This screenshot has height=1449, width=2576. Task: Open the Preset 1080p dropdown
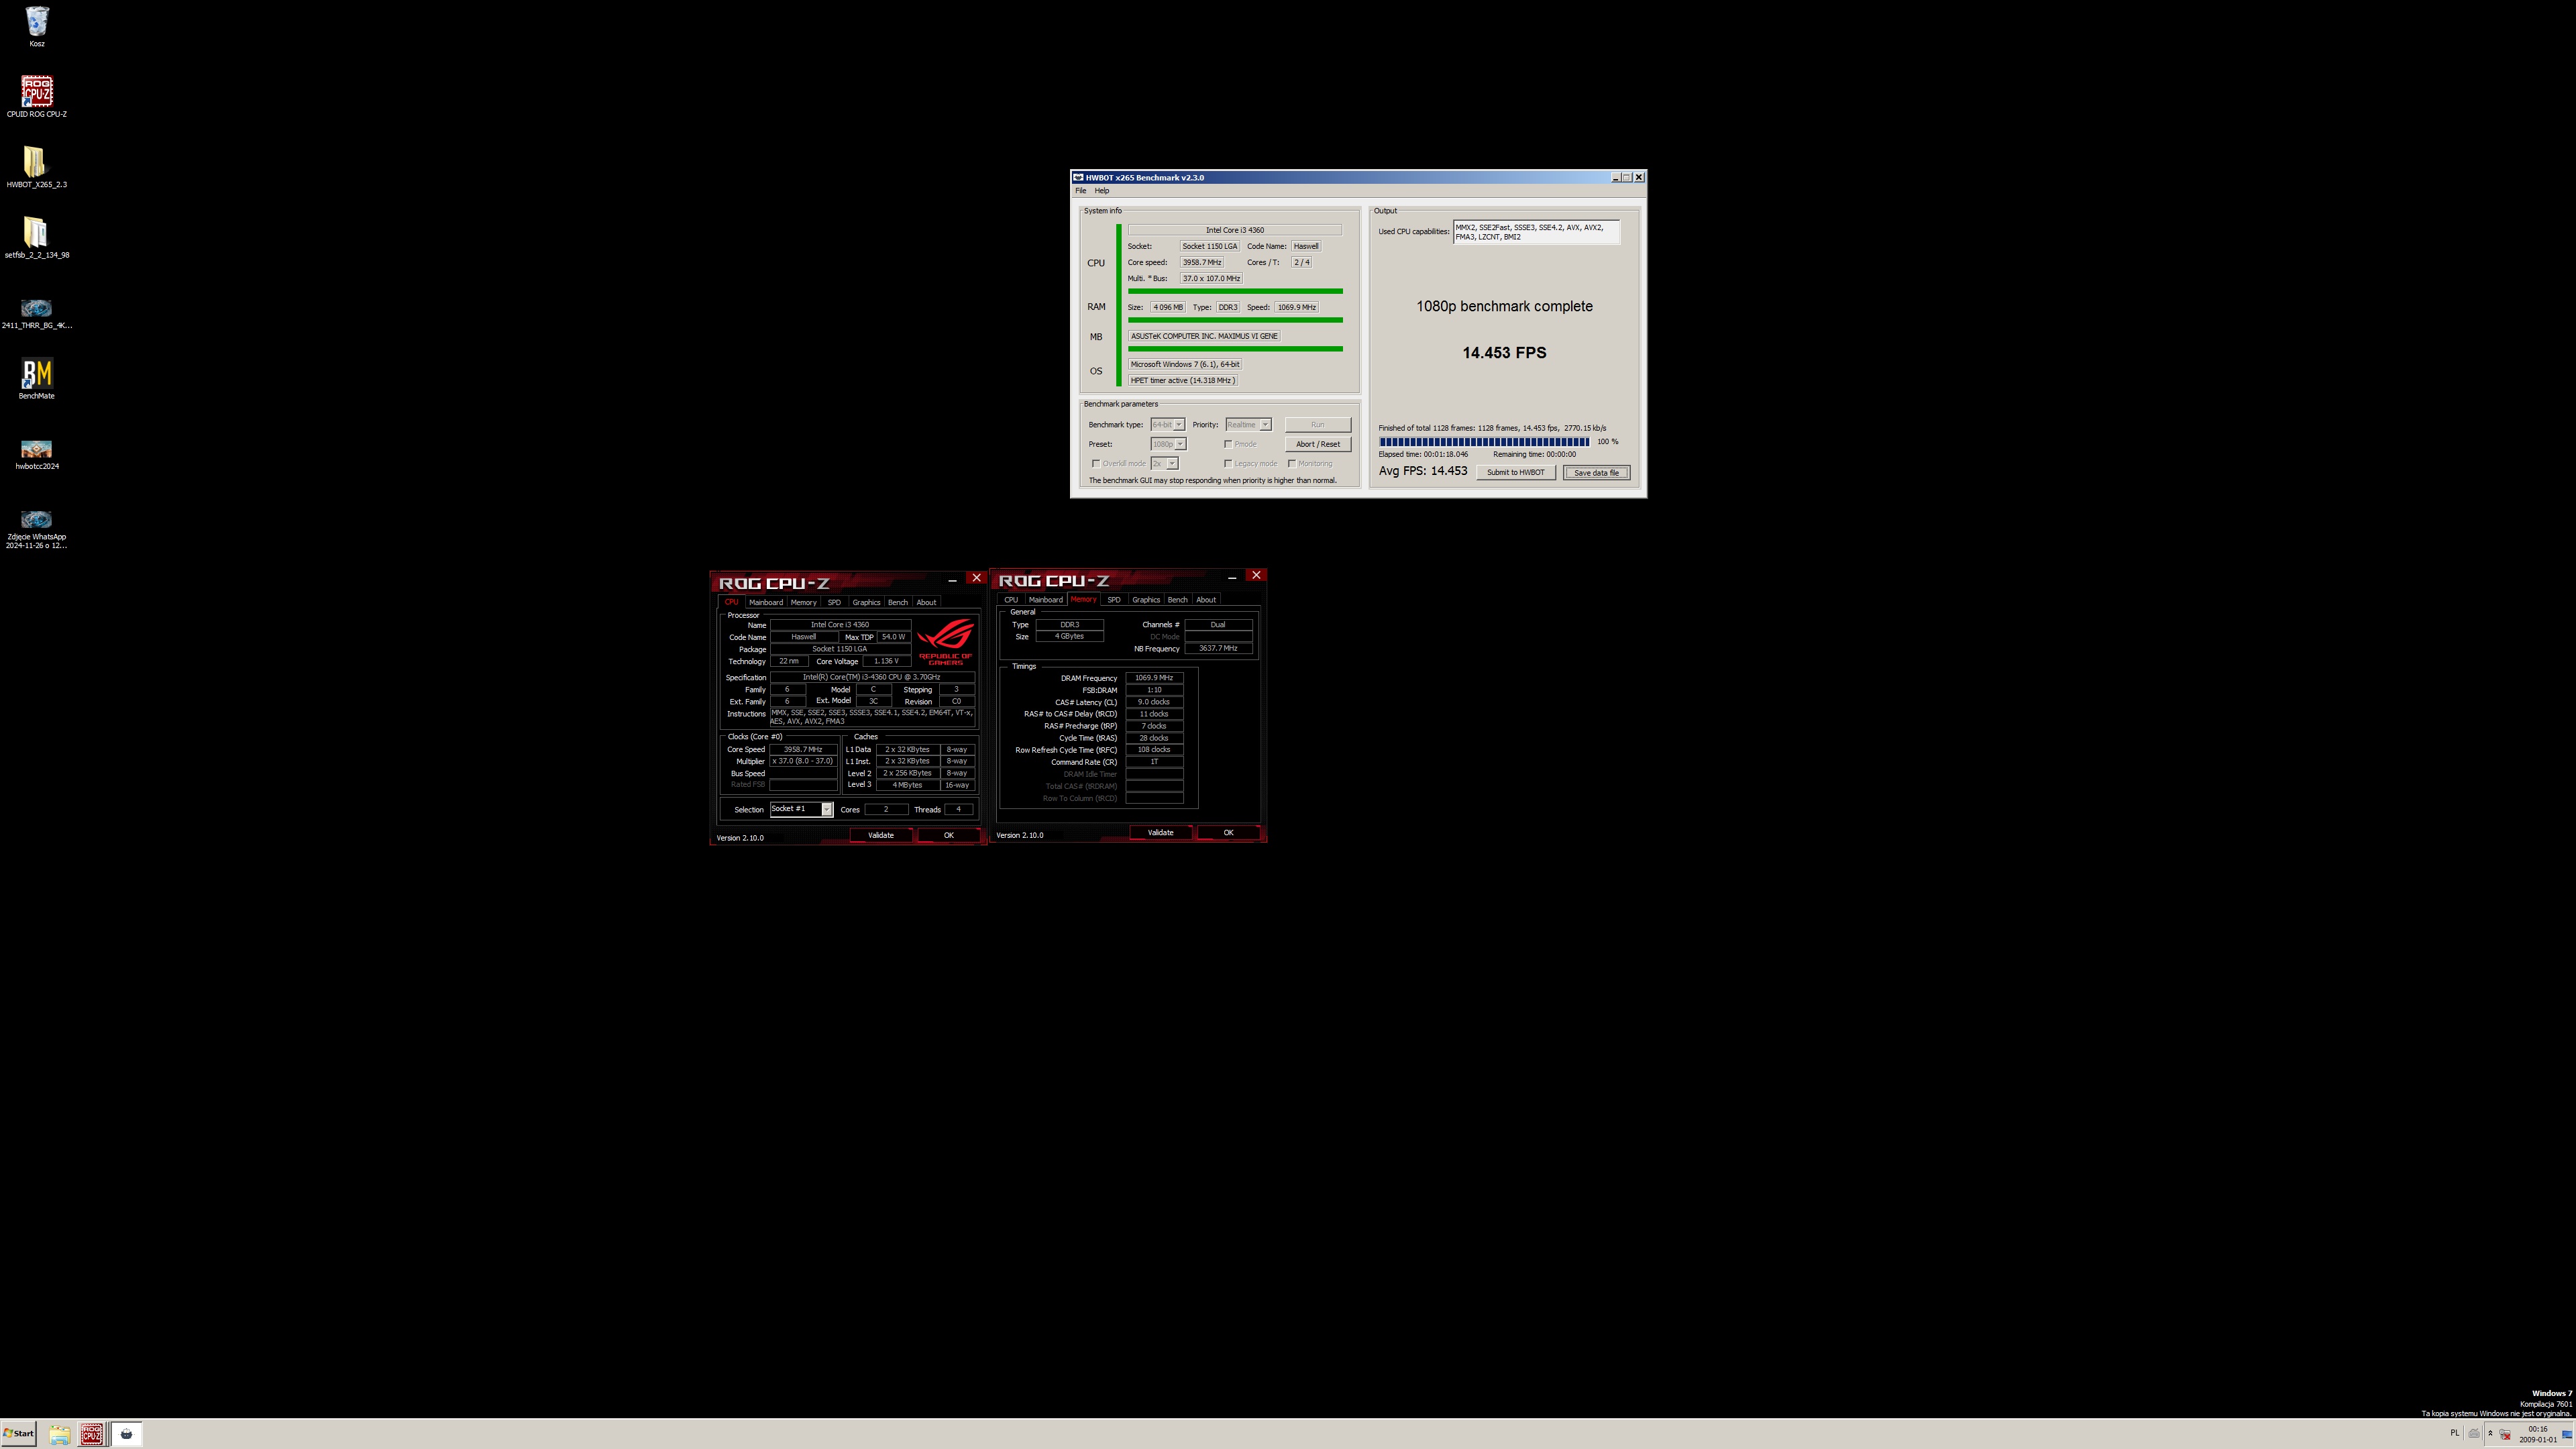pos(1168,444)
